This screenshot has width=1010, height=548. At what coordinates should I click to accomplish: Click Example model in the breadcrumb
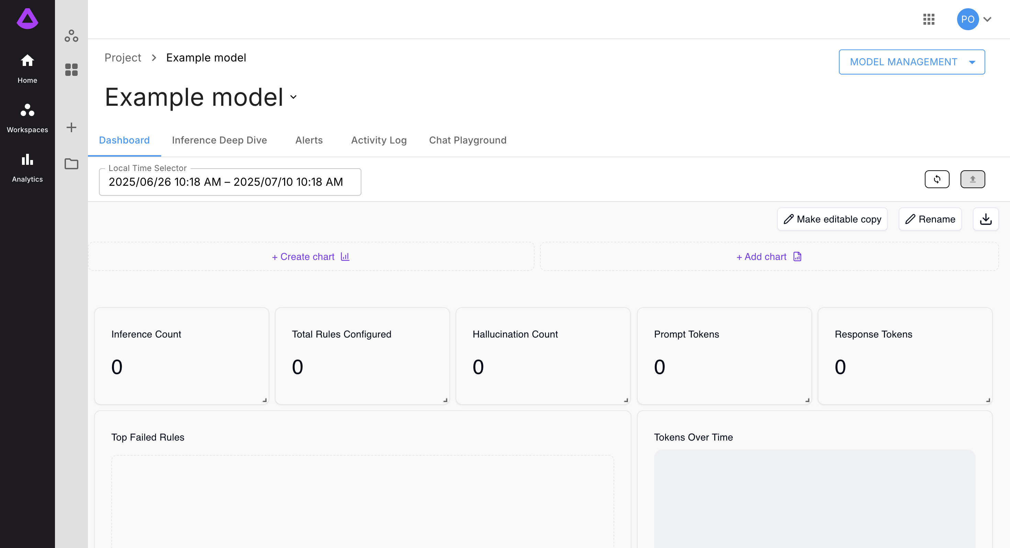(206, 58)
